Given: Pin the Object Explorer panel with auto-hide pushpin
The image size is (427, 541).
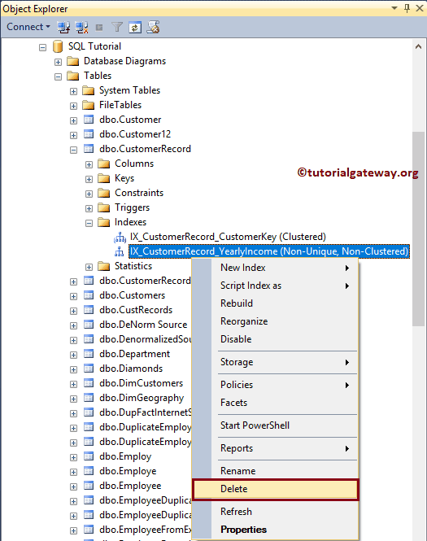Looking at the screenshot, I should pos(407,8).
